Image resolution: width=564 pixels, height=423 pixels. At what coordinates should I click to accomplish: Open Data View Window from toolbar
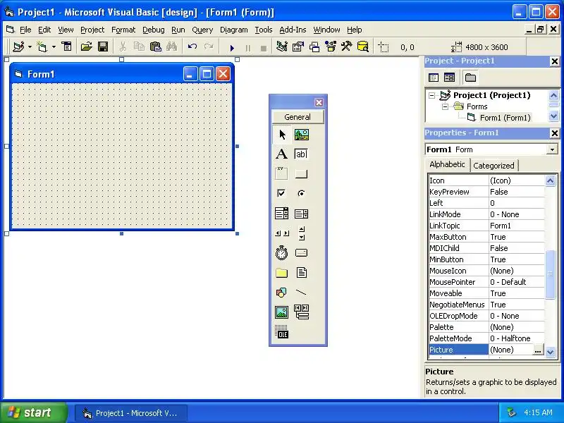click(363, 47)
